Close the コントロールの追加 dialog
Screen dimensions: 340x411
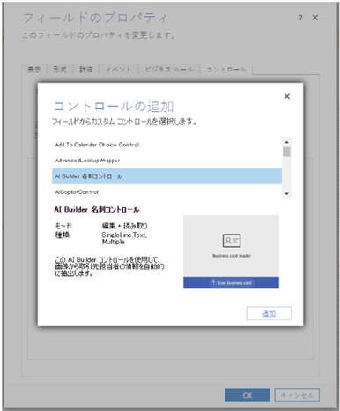point(287,96)
